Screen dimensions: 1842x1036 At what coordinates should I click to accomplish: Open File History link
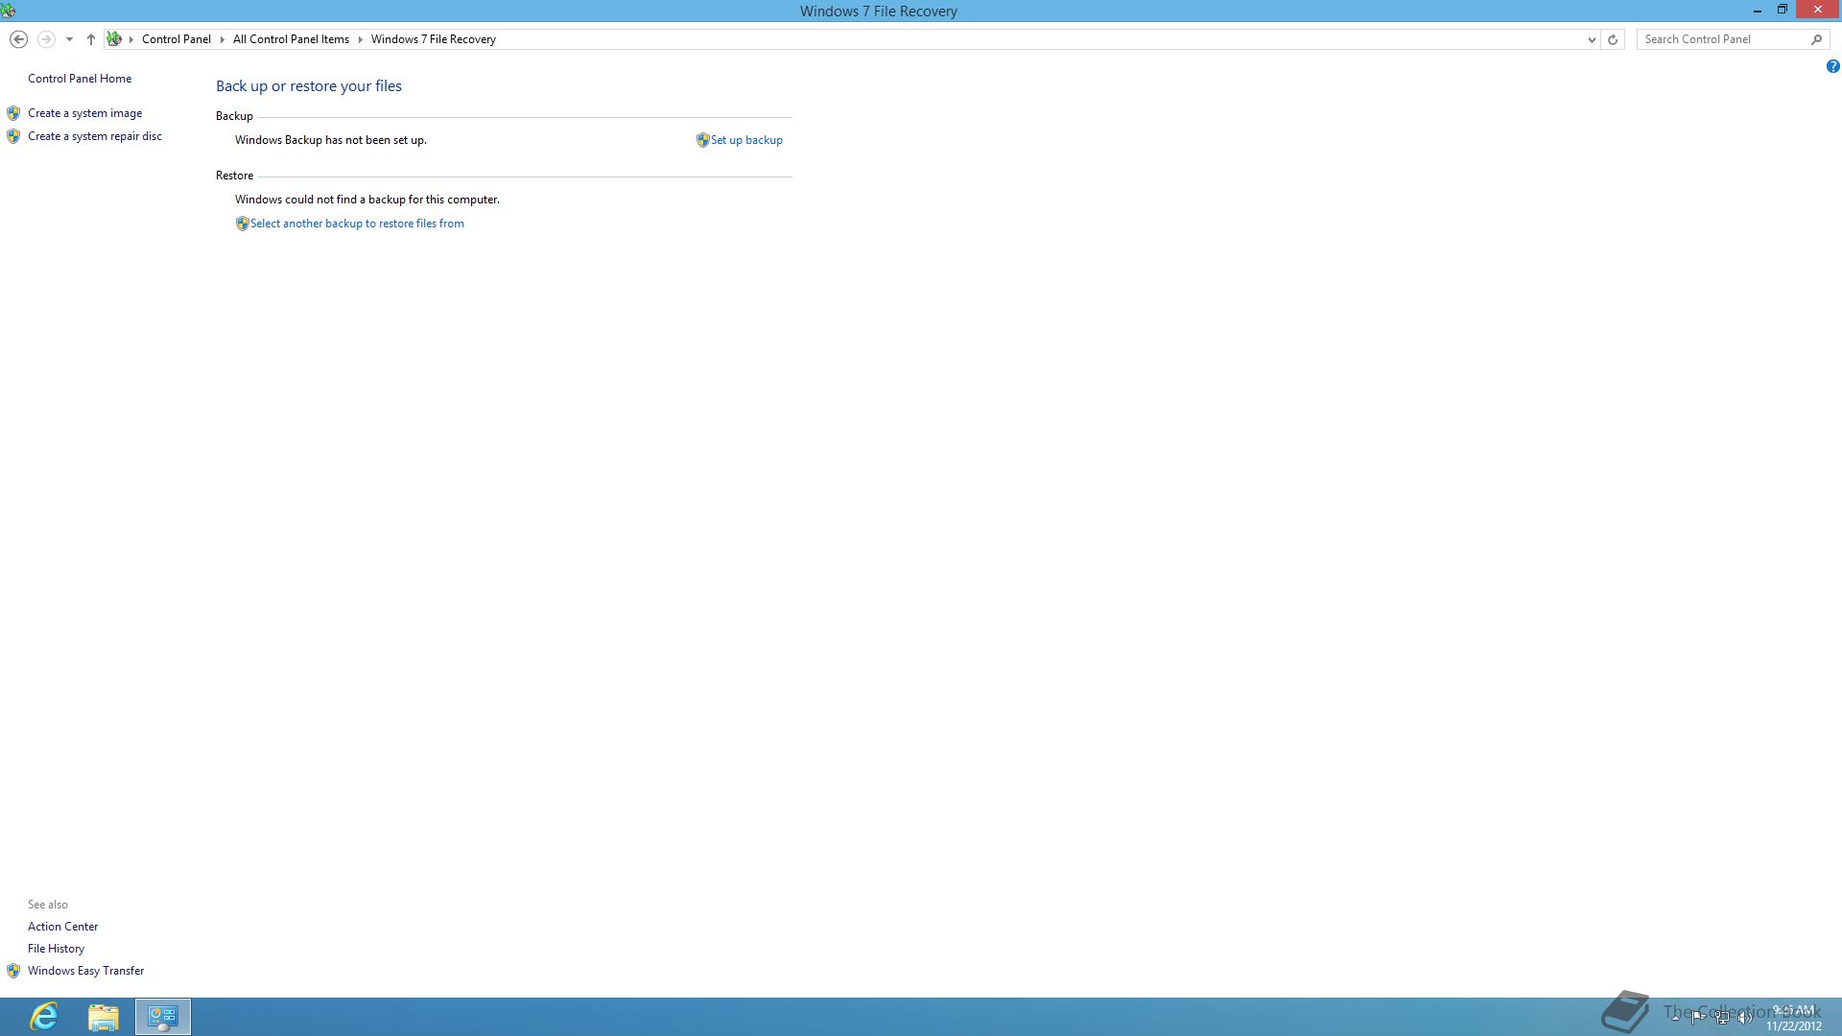tap(56, 949)
